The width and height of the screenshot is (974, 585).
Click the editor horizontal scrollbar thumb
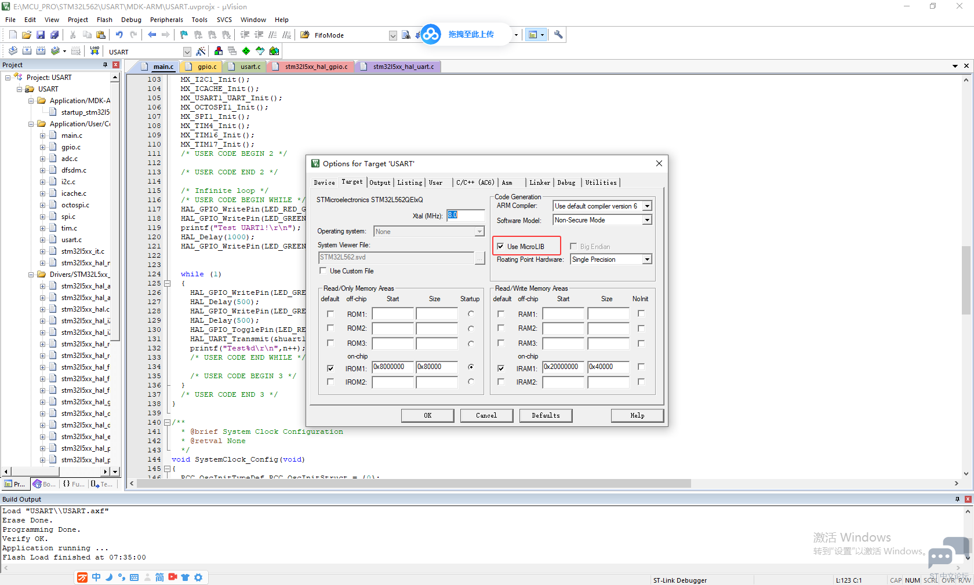[414, 484]
